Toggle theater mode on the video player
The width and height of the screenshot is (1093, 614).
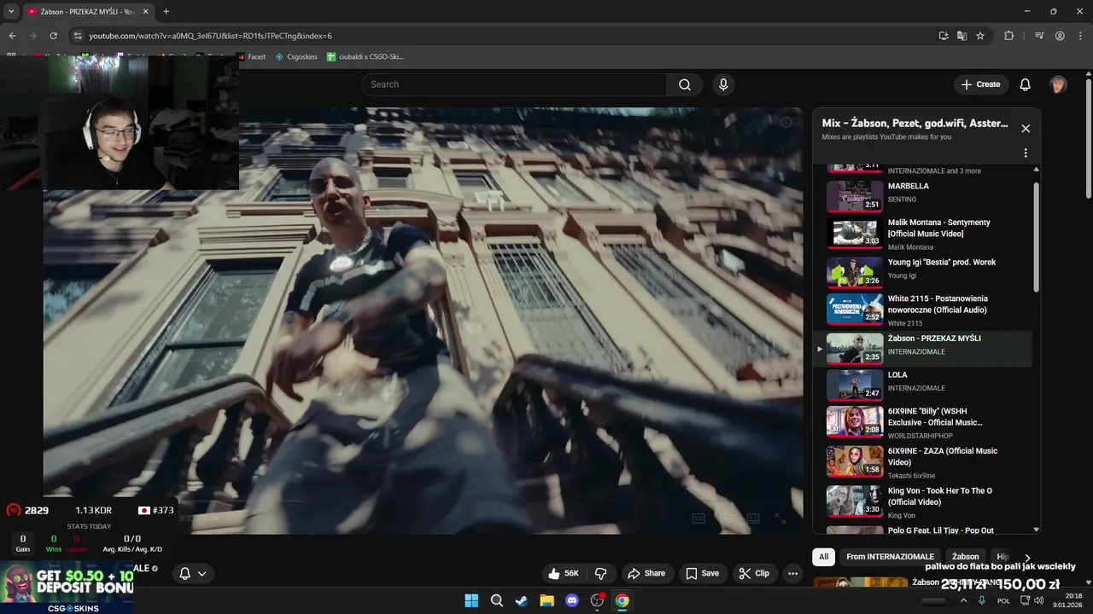(x=753, y=518)
